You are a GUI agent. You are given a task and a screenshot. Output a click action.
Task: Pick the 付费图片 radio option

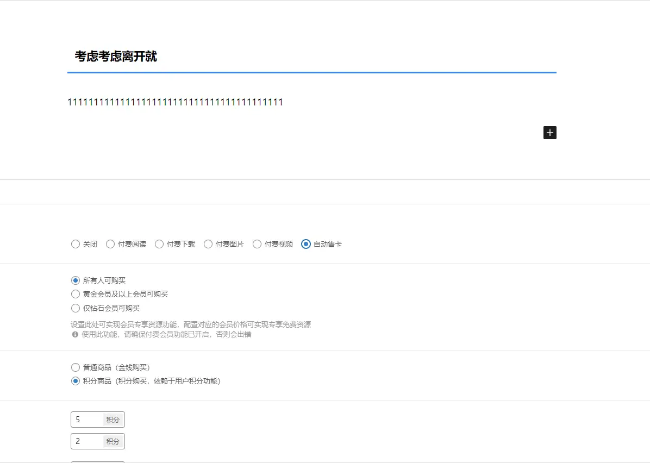tap(208, 244)
